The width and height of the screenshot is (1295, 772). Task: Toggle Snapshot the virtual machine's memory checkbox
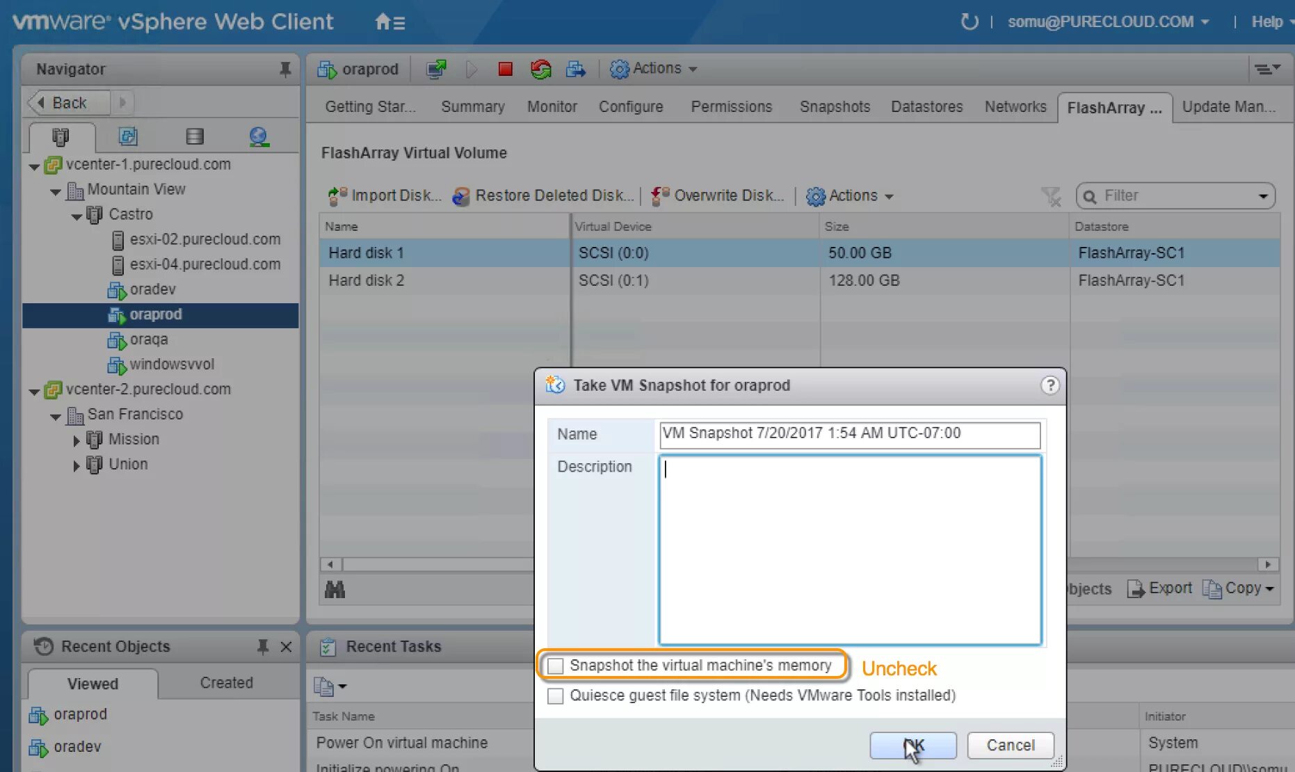tap(556, 666)
